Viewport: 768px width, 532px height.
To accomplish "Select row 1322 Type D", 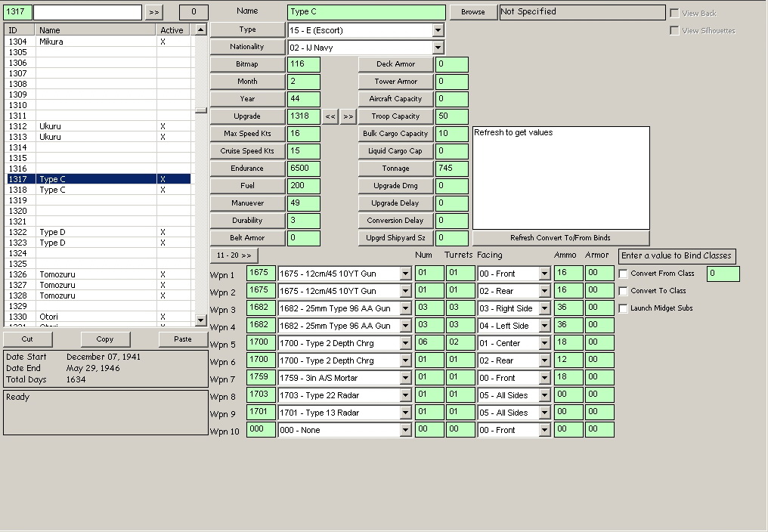I will (98, 232).
